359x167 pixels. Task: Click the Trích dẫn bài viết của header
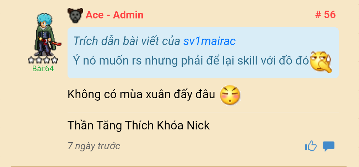click(x=127, y=41)
